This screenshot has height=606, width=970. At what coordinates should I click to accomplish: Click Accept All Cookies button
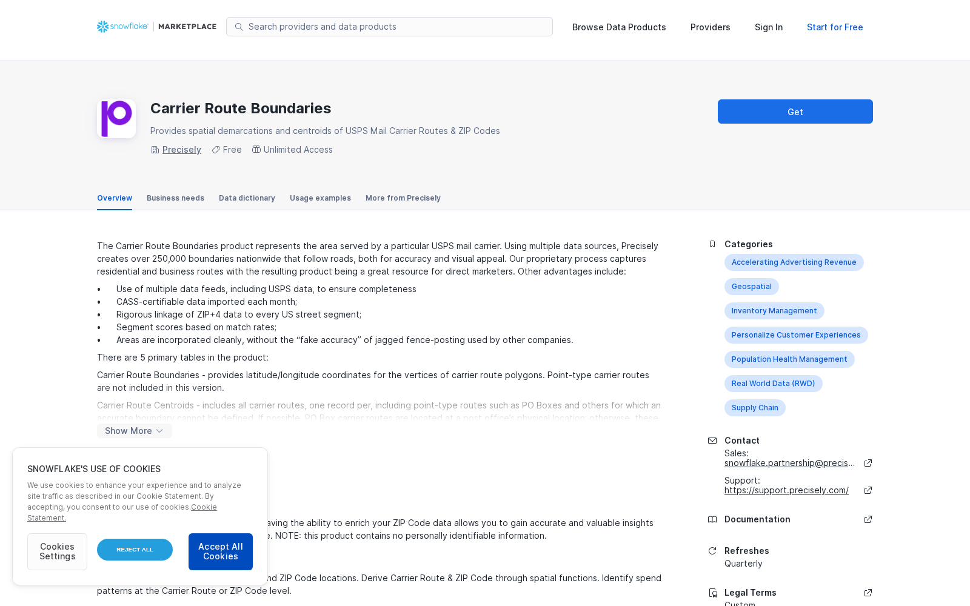click(x=221, y=551)
